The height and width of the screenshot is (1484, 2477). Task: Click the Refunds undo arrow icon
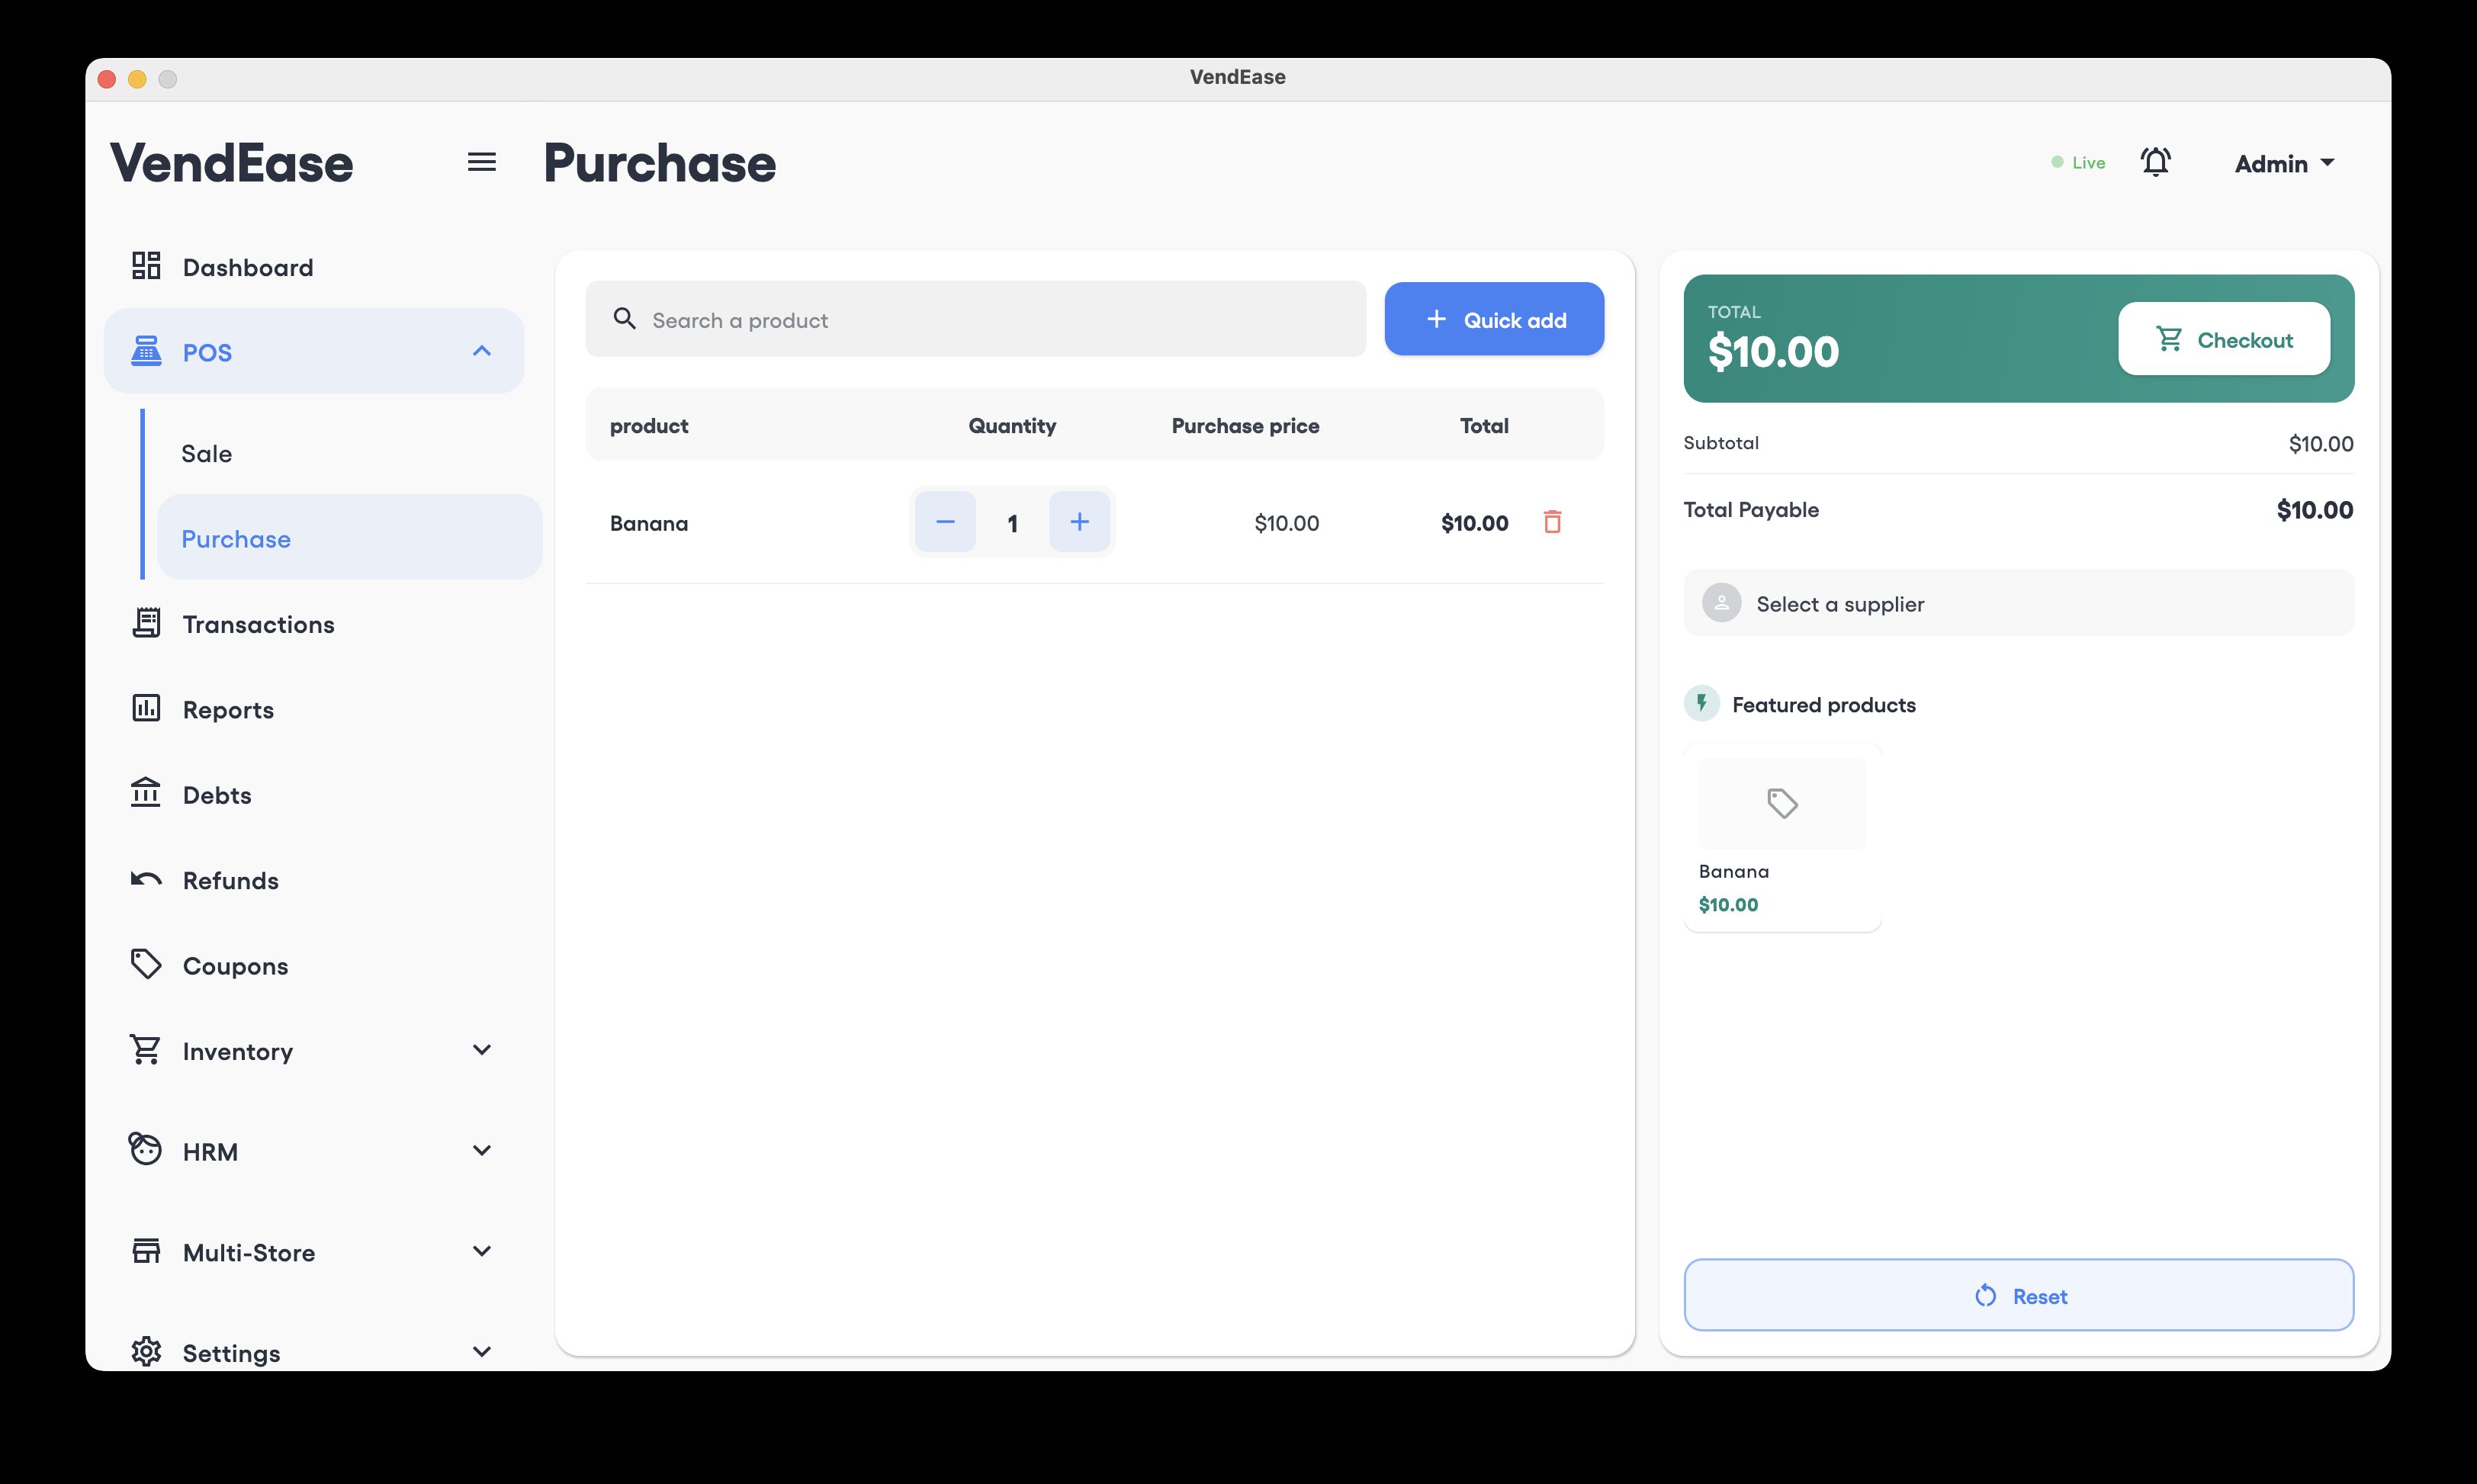click(146, 879)
